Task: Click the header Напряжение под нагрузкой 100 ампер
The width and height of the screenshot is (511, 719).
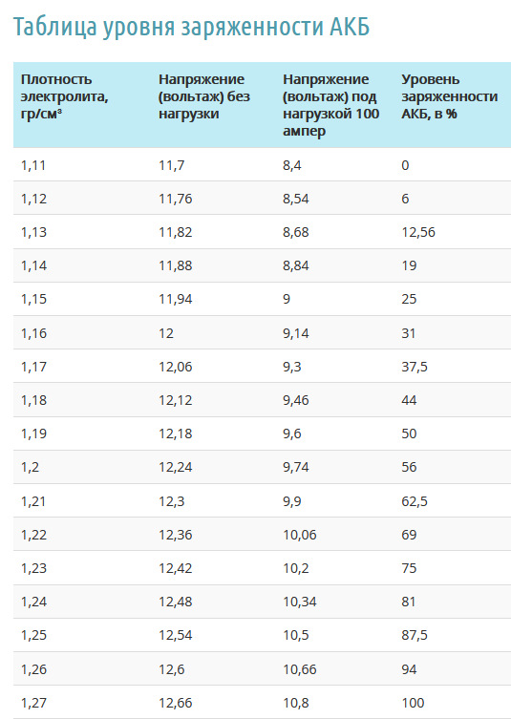Action: tap(330, 105)
